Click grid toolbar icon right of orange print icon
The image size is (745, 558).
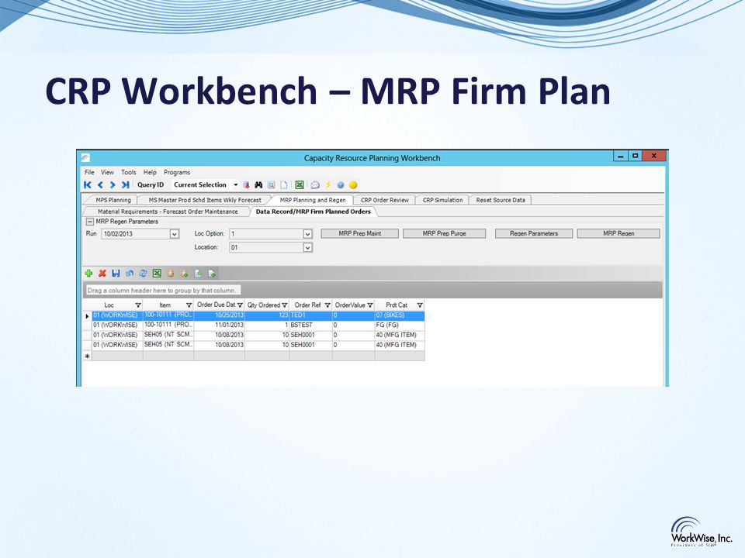coord(185,274)
